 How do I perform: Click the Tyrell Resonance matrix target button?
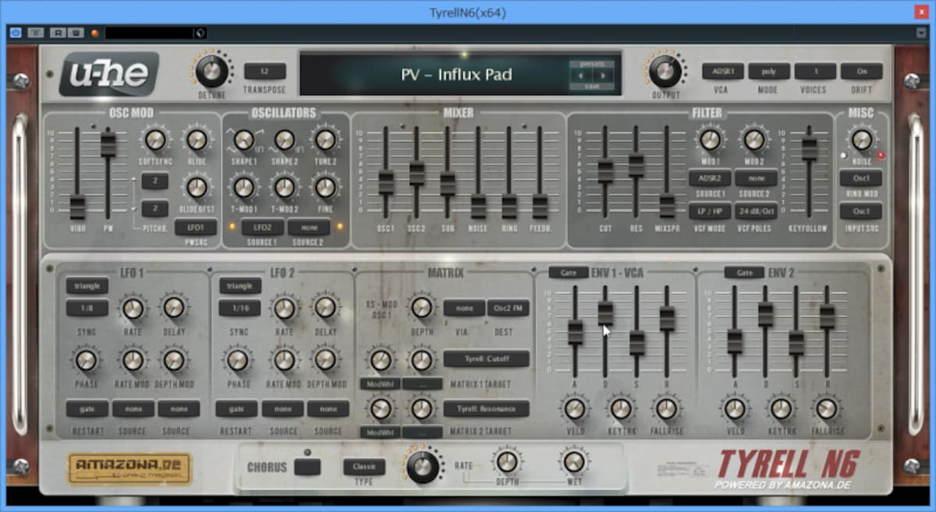point(487,408)
